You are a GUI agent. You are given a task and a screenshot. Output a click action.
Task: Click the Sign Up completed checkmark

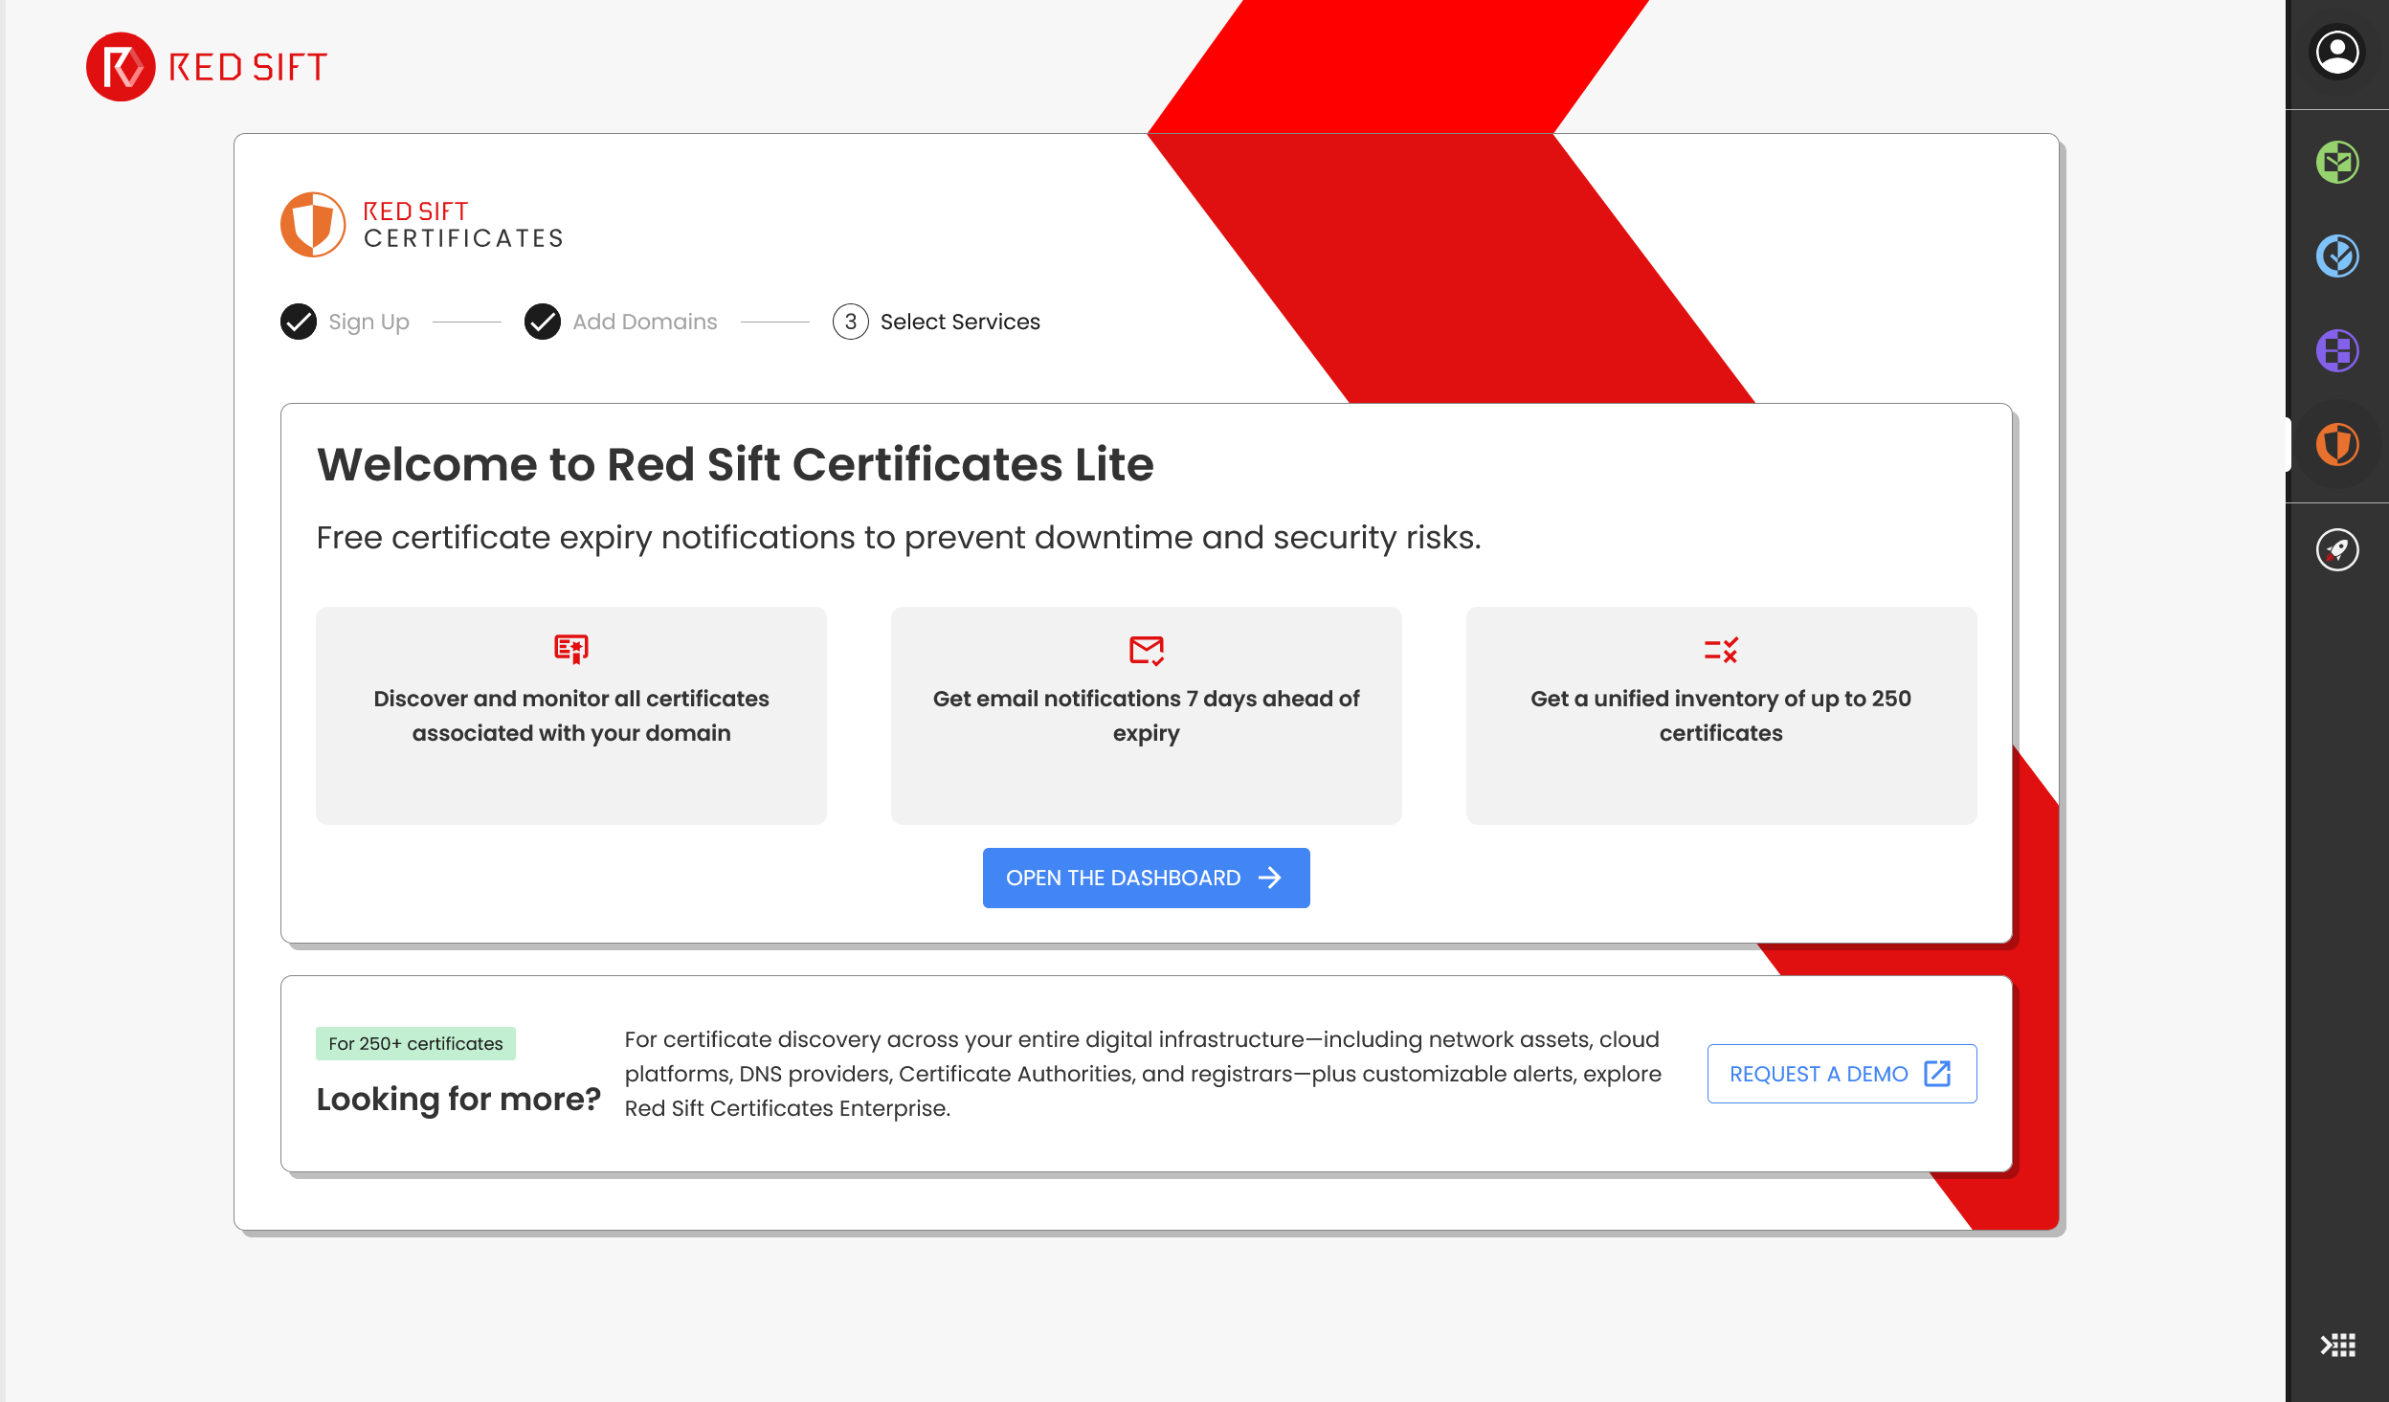[x=299, y=322]
